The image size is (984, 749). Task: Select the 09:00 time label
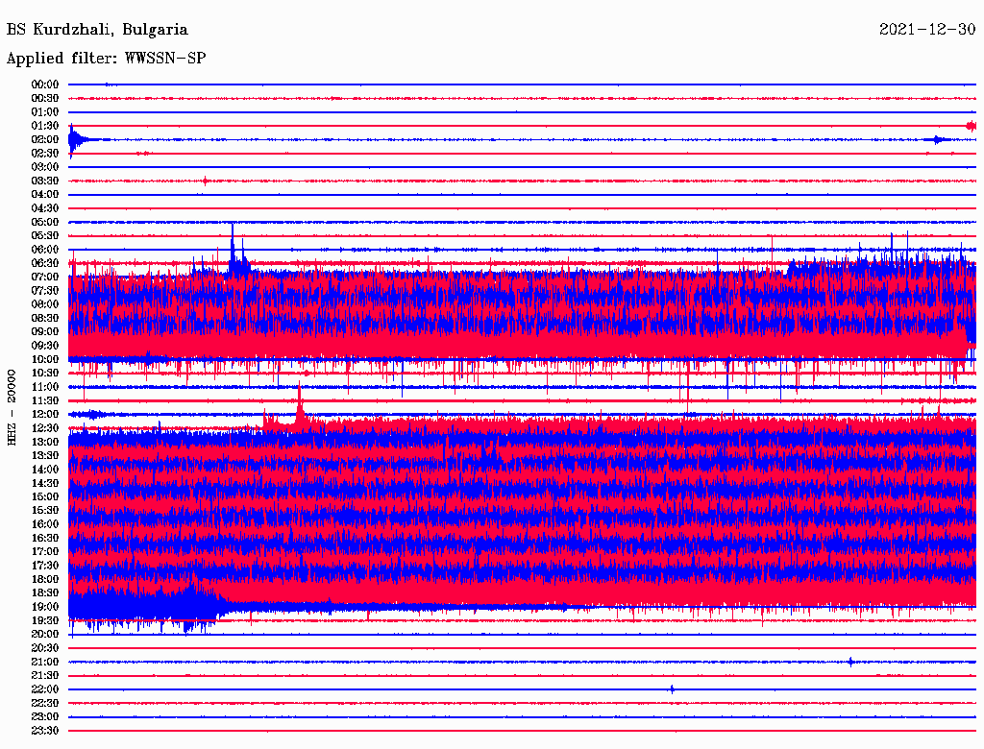(x=45, y=332)
